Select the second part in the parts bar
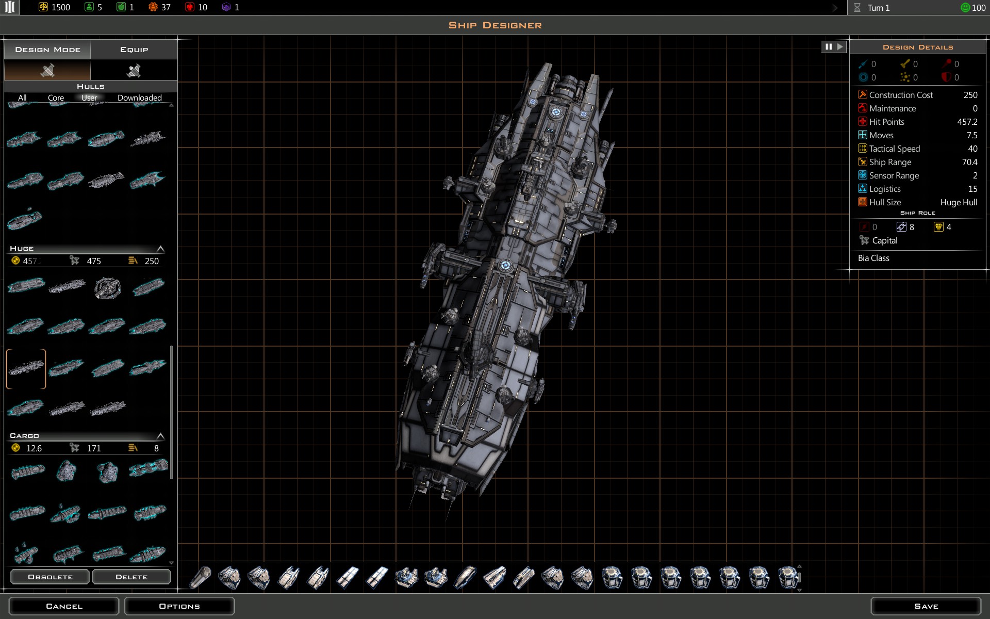The image size is (990, 619). click(x=229, y=577)
